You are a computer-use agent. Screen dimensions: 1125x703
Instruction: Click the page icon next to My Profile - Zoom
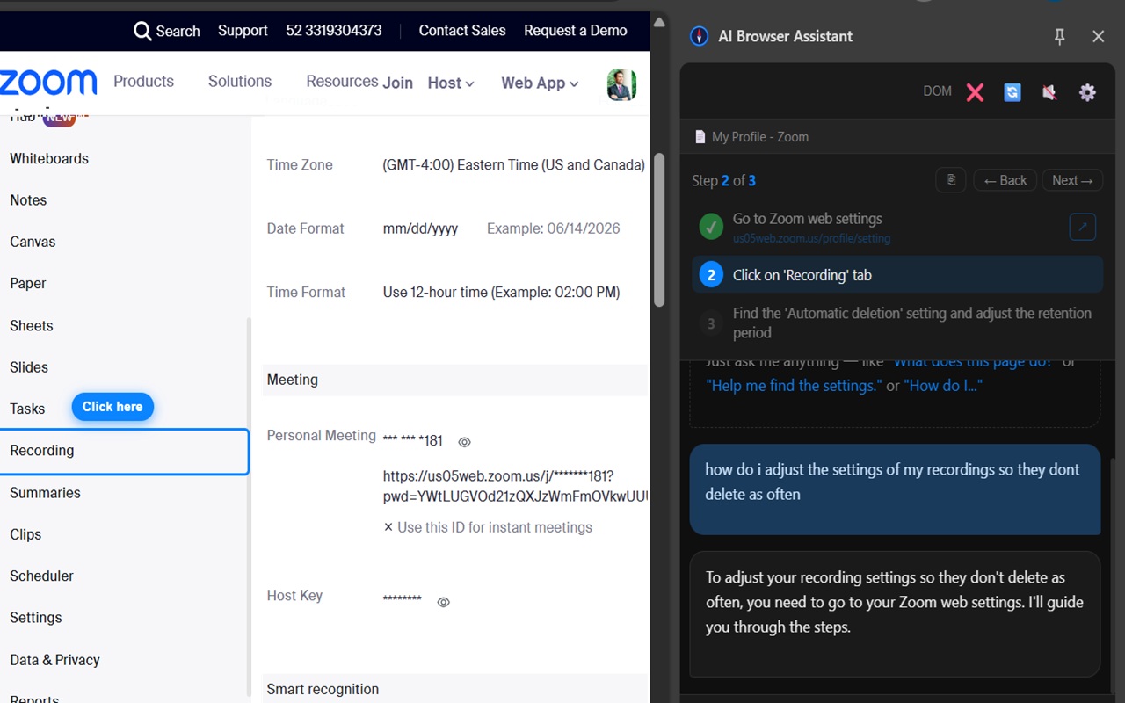pyautogui.click(x=700, y=137)
